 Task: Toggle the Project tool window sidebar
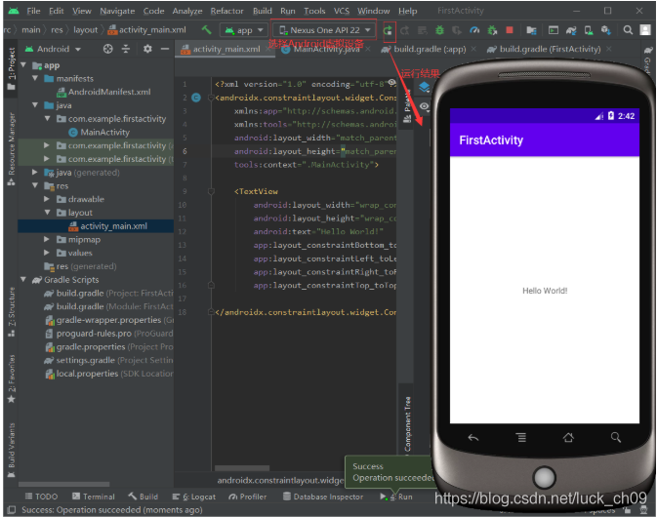[x=12, y=68]
